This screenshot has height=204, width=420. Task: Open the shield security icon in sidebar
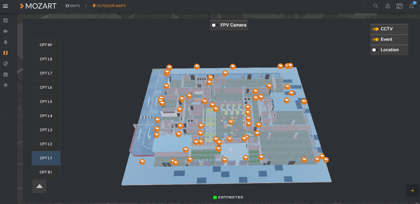coord(6,64)
